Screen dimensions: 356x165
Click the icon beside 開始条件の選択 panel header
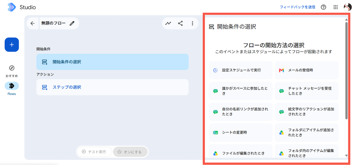pyautogui.click(x=212, y=27)
